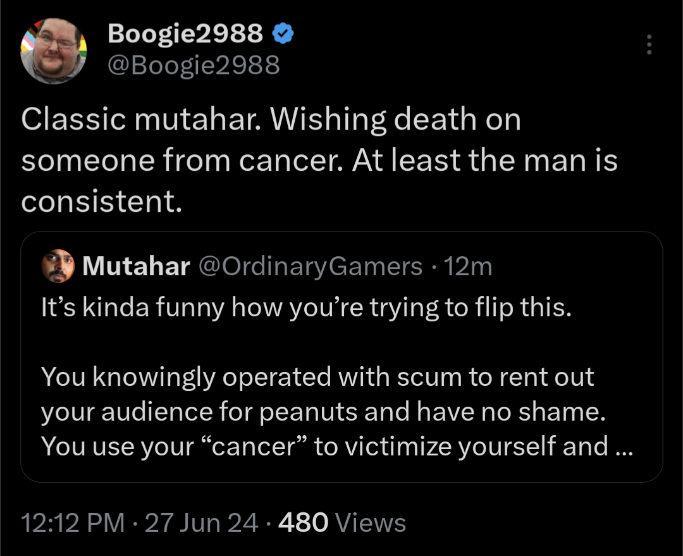Click 'your audience for peanuts' line
683x556 pixels.
[323, 412]
